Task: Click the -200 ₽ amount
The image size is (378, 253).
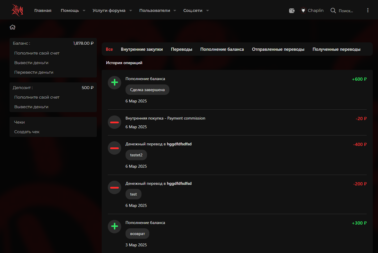Action: coord(360,184)
